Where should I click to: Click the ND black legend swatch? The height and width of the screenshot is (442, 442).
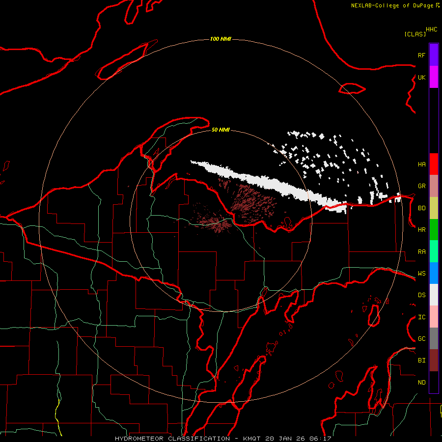[434, 382]
